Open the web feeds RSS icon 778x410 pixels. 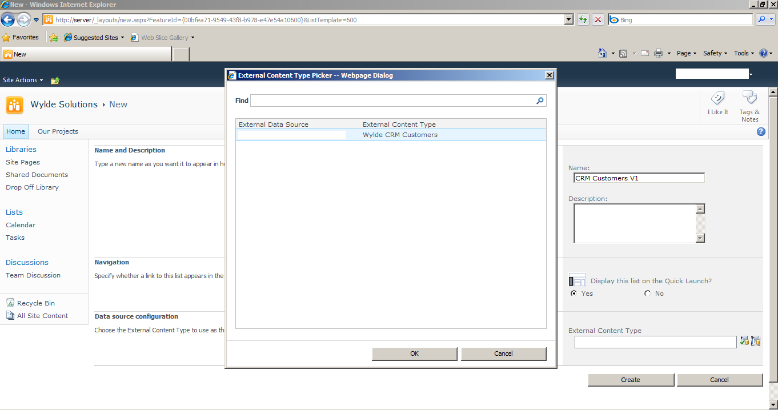click(622, 53)
